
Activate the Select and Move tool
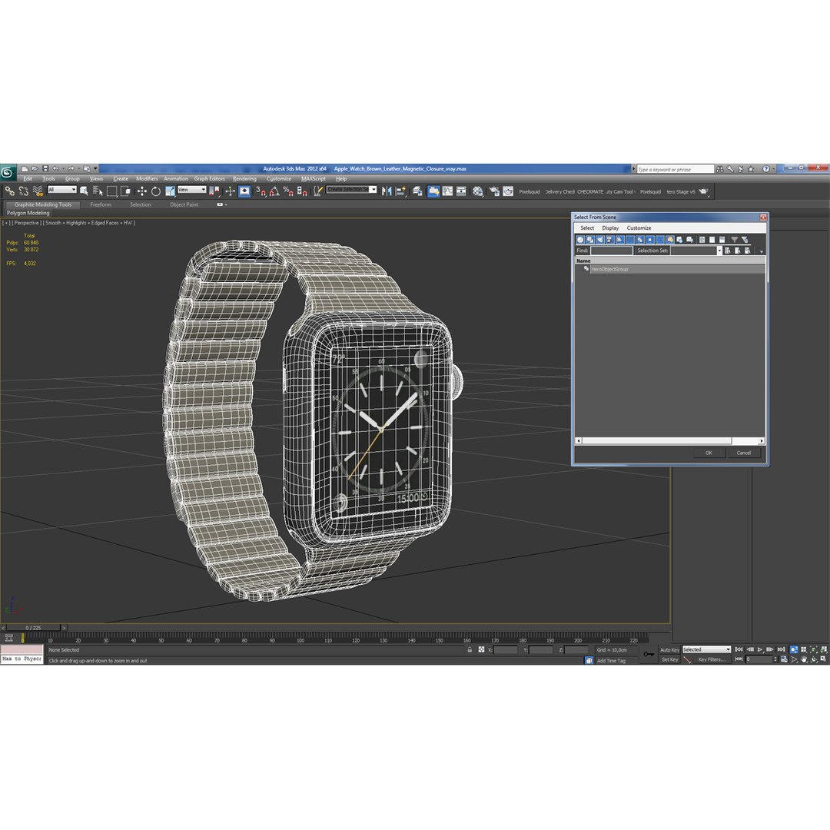(142, 191)
